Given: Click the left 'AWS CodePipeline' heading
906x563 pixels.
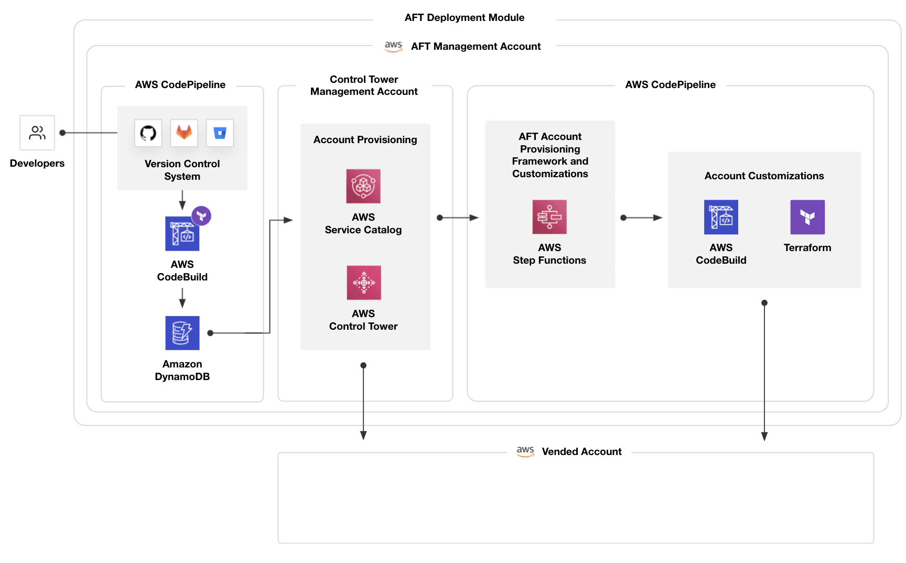Looking at the screenshot, I should tap(180, 84).
